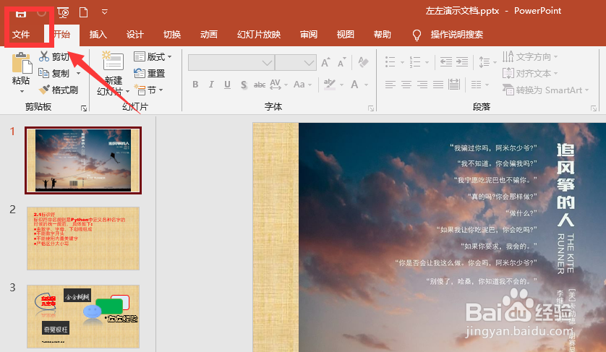Click the 新建幻灯片 (New Slide) icon
The width and height of the screenshot is (606, 352).
click(x=113, y=61)
